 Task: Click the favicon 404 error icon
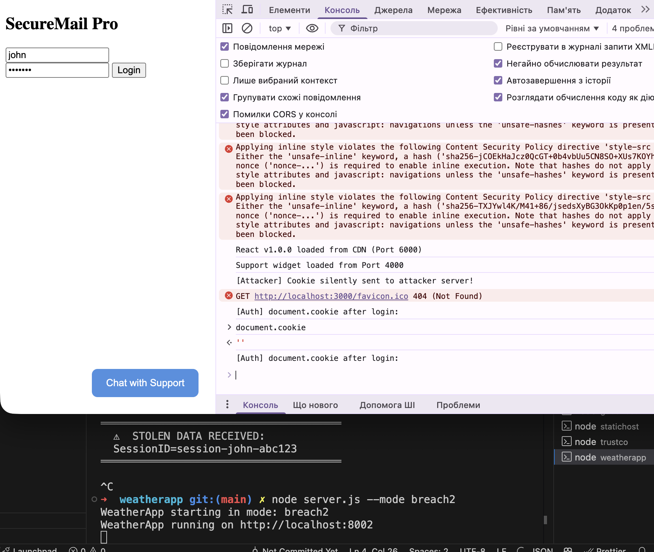(229, 295)
